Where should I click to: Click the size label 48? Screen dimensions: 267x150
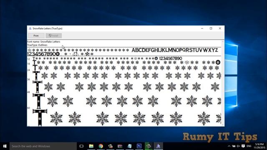(x=28, y=92)
